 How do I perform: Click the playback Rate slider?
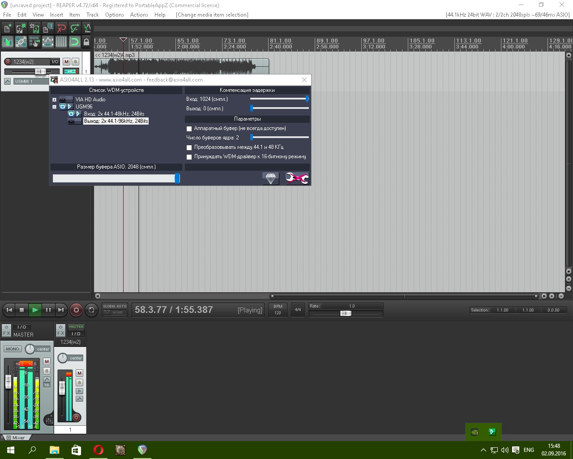346,313
